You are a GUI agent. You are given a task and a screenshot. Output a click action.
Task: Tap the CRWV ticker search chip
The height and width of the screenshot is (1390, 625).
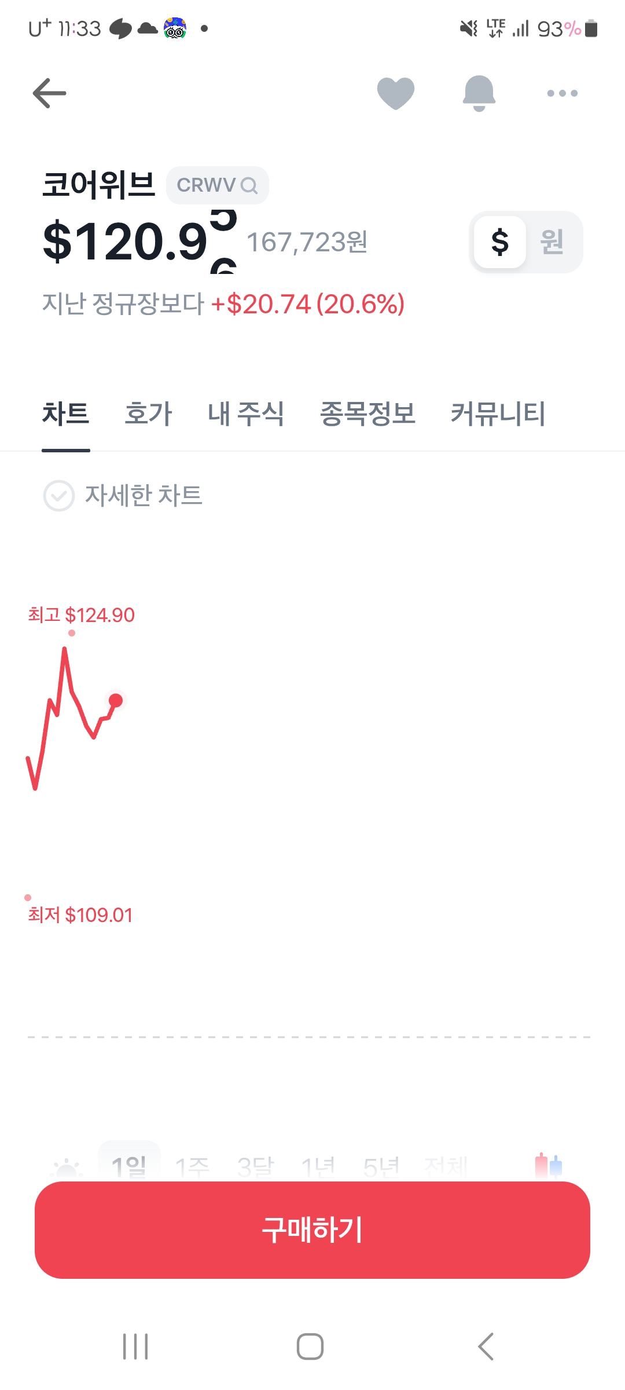(x=217, y=185)
